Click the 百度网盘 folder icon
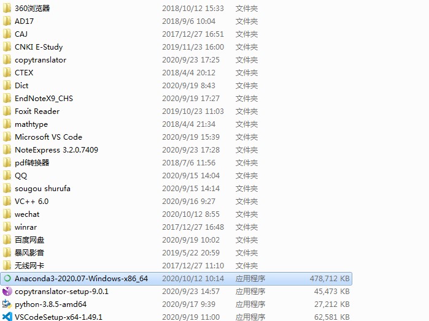The width and height of the screenshot is (429, 321). pos(7,240)
